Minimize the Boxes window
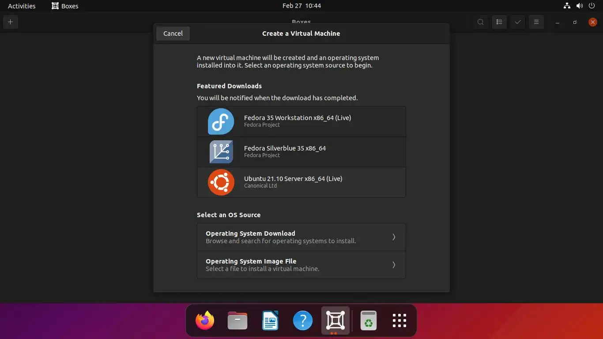Screen dimensions: 603x339 click(558, 22)
